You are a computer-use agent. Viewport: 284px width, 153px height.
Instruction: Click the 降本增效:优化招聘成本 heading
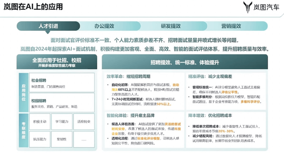point(210,116)
